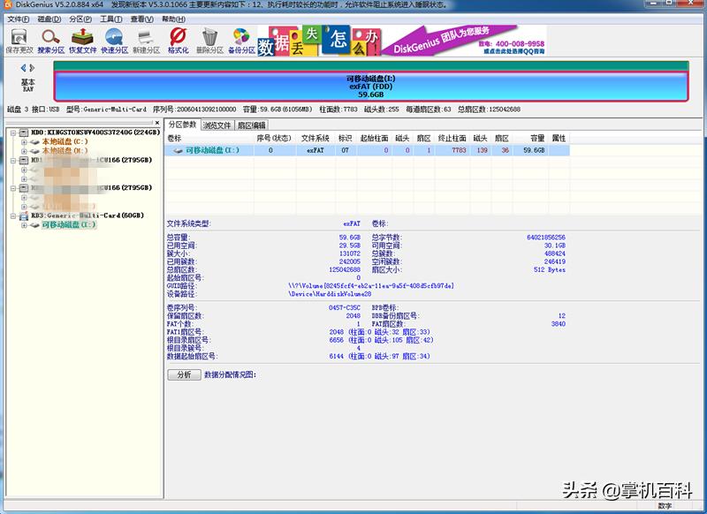The height and width of the screenshot is (514, 707).
Task: Expand the KINGSTON SUV400S37240G disk node
Action: click(13, 132)
